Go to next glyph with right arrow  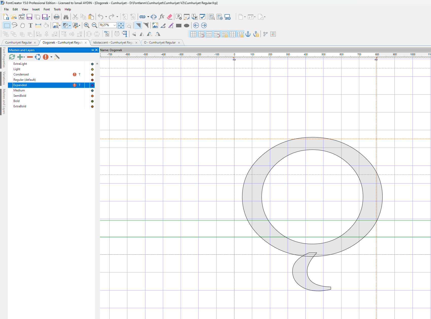coord(204,25)
